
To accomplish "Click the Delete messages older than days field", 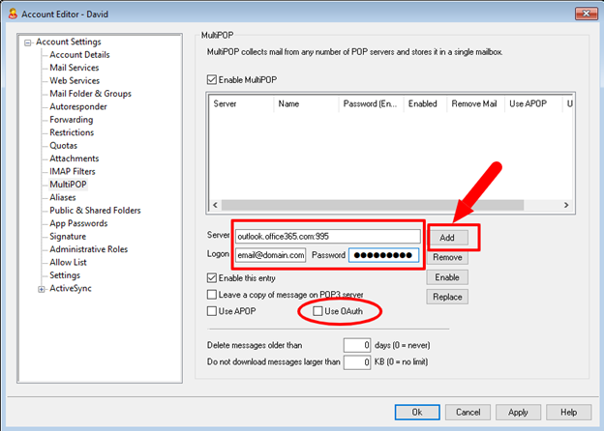I will coord(358,344).
